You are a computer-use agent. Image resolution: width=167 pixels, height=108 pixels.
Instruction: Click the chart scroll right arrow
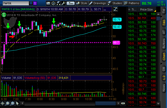click(x=118, y=103)
